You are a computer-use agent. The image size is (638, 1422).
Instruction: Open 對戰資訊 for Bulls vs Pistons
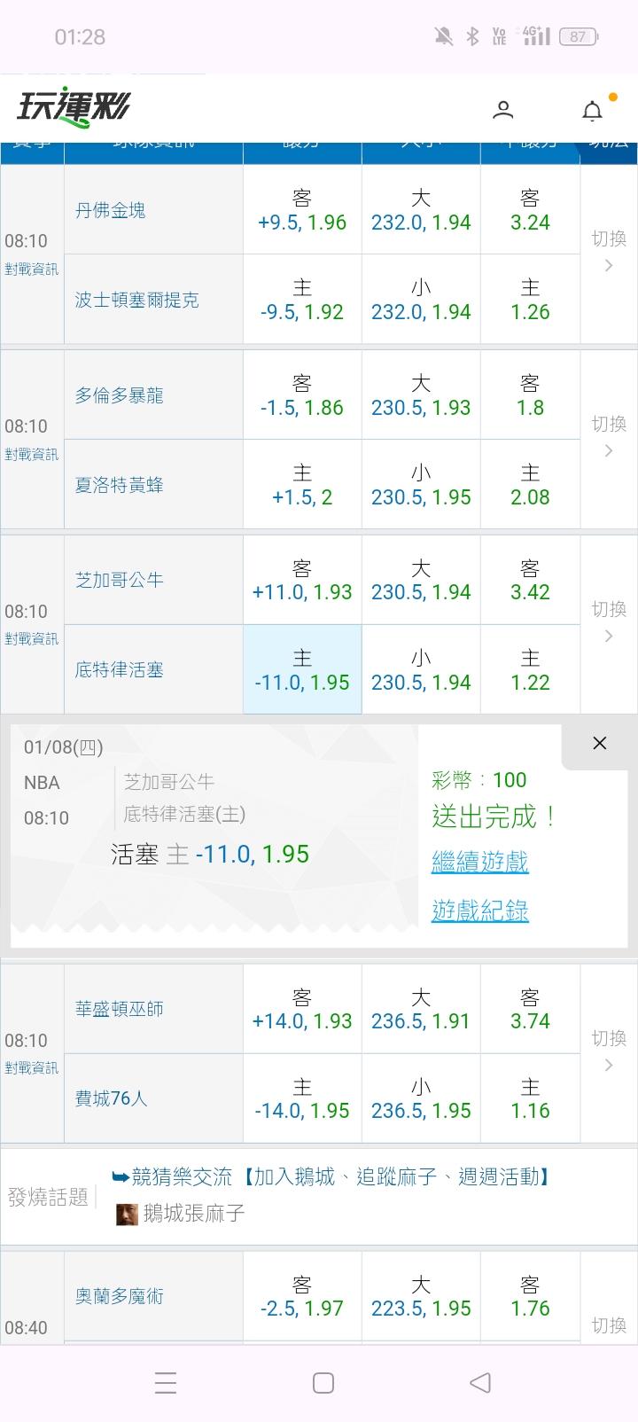pos(32,638)
